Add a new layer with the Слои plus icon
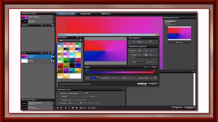The width and height of the screenshot is (218, 122). click(42, 53)
